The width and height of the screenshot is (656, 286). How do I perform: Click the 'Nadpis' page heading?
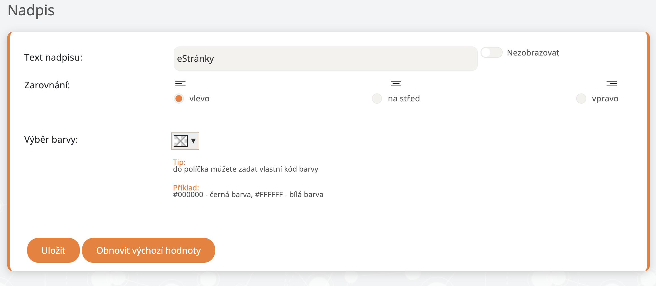pyautogui.click(x=31, y=10)
